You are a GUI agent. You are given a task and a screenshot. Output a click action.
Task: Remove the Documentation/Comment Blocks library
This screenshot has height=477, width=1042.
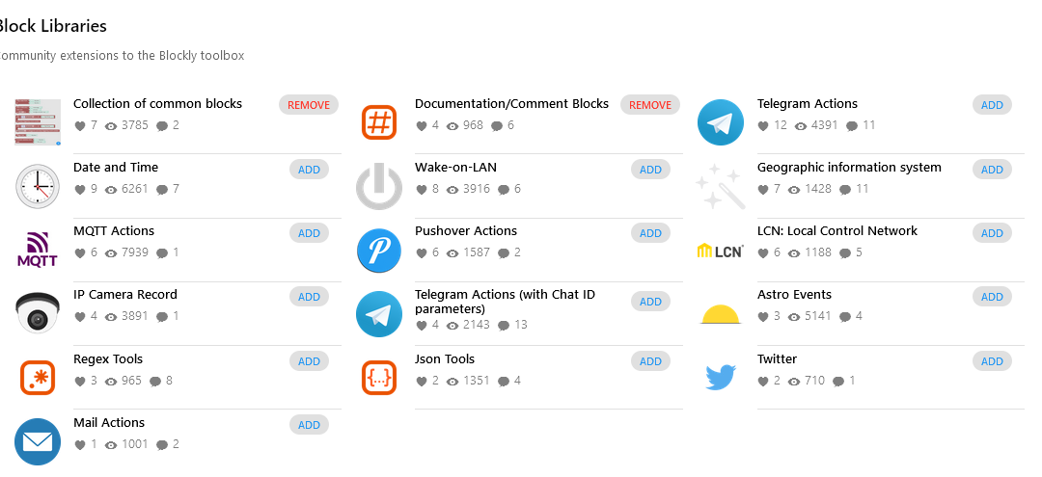tap(650, 105)
